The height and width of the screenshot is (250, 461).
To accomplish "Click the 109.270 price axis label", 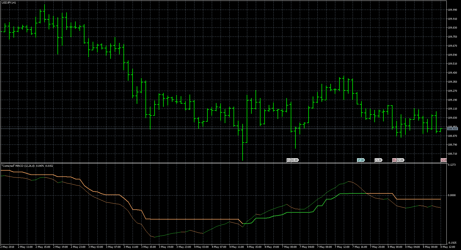I will 452,91.
